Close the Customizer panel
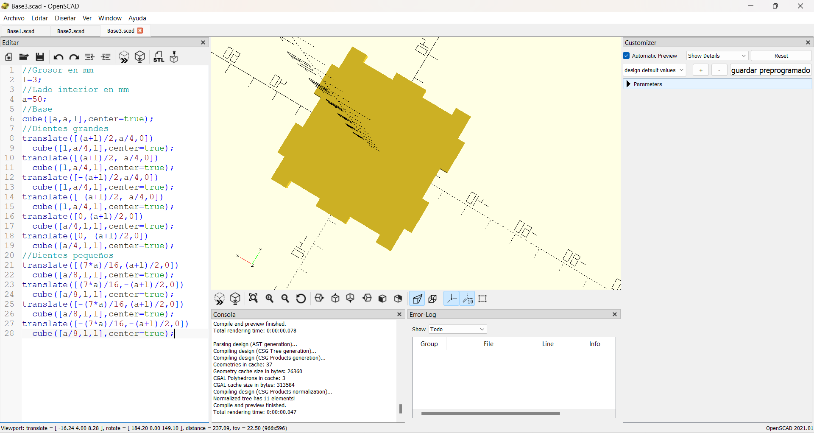 pos(808,42)
